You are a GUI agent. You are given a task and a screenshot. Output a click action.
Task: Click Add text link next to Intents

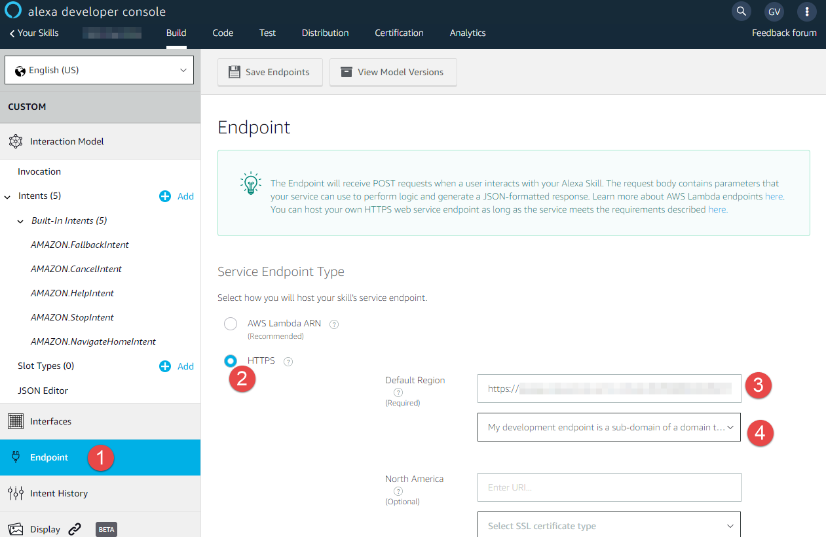(x=185, y=196)
